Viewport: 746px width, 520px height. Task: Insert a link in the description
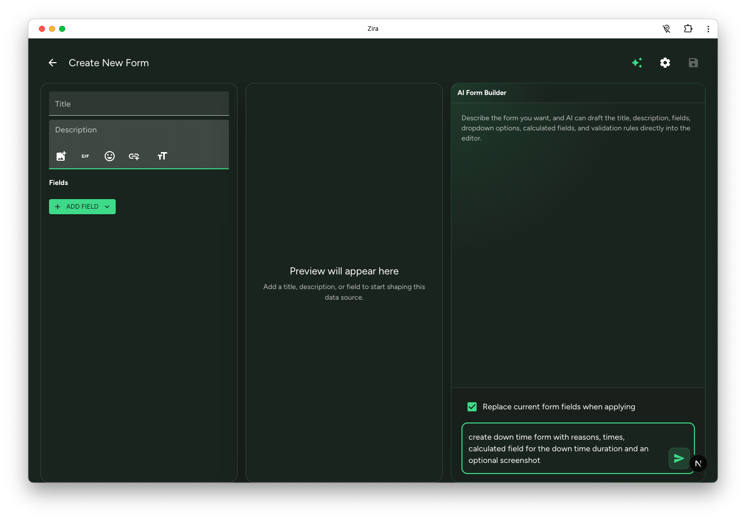click(x=134, y=156)
